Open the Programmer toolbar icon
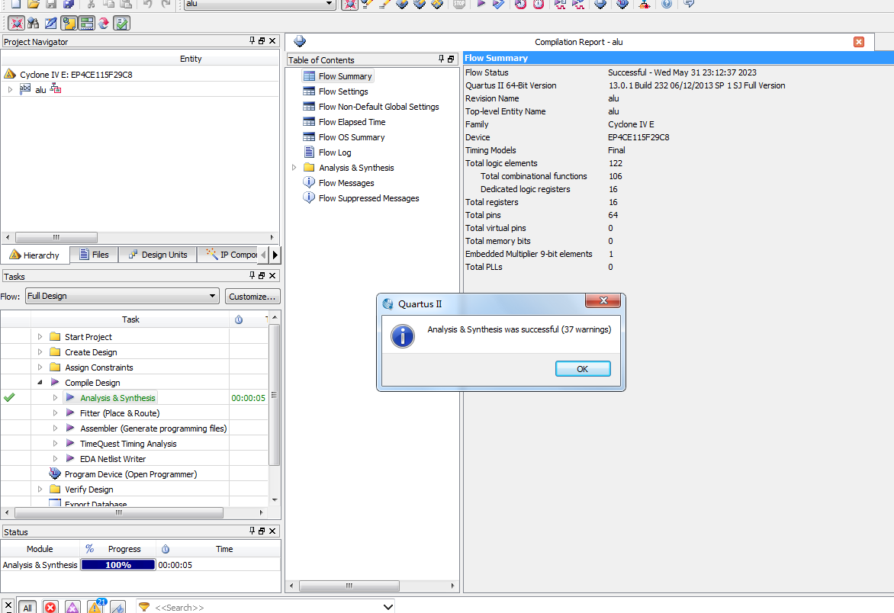Viewport: 894px width, 613px height. 622,4
